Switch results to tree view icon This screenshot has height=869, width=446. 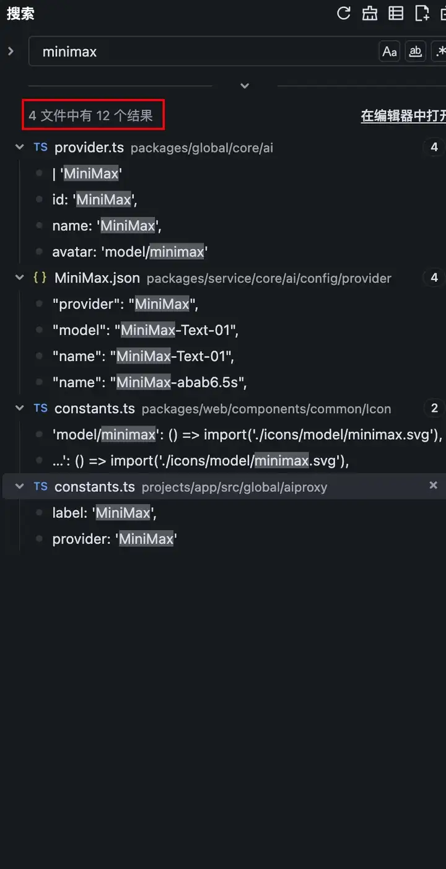pyautogui.click(x=396, y=13)
